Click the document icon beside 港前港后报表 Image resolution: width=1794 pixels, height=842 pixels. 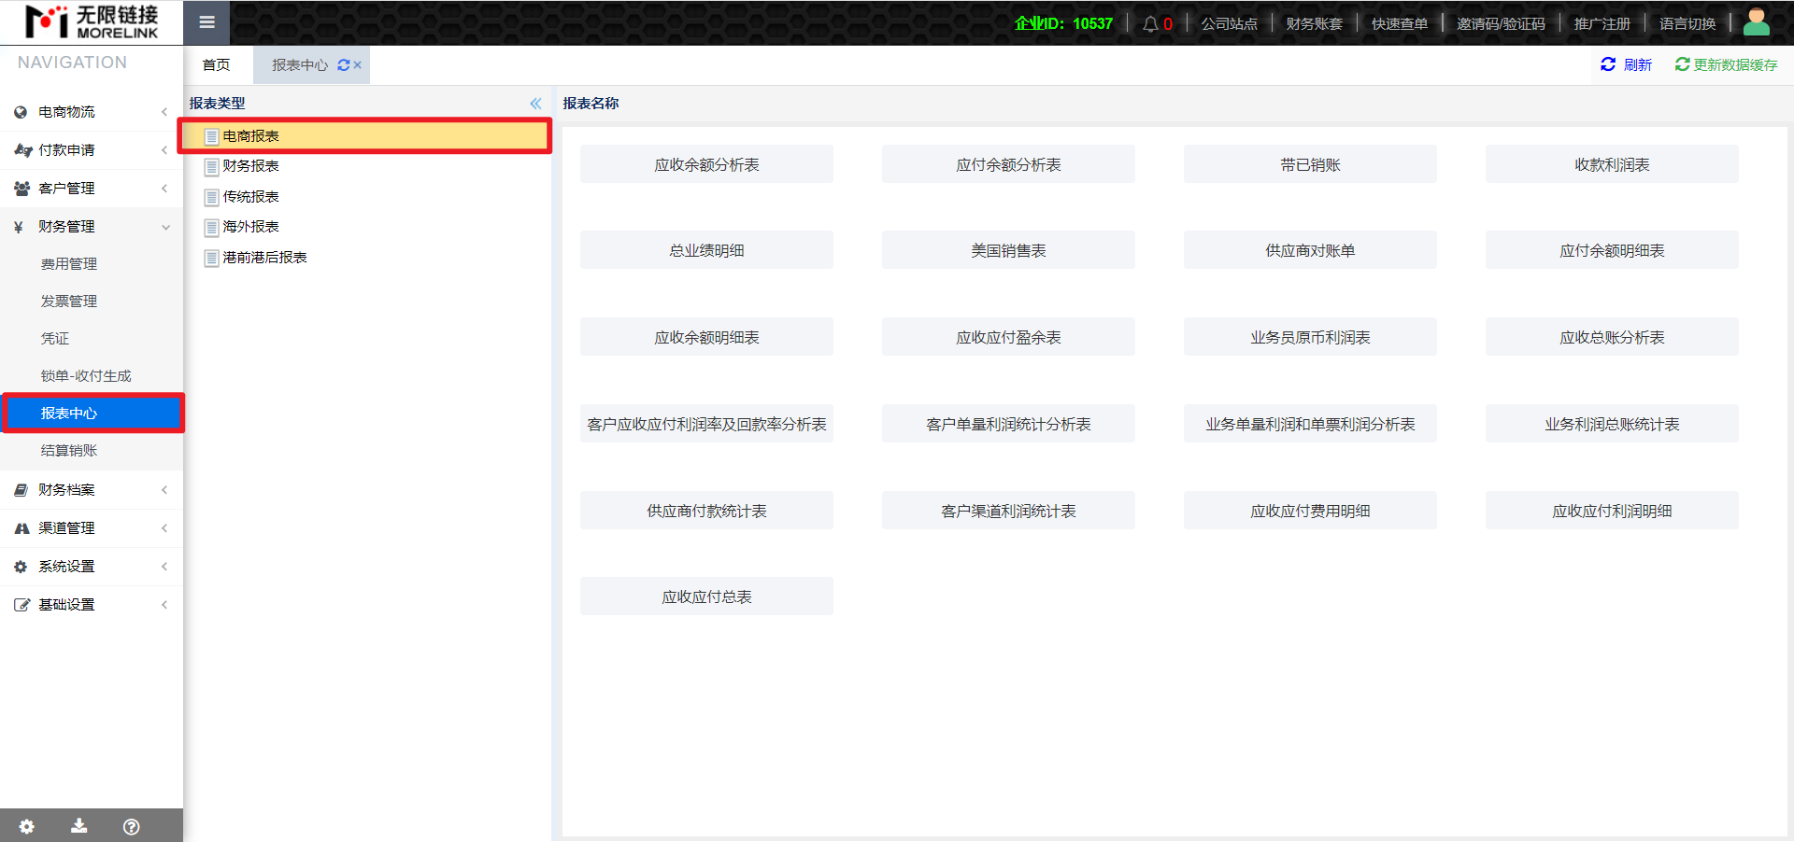click(x=212, y=258)
